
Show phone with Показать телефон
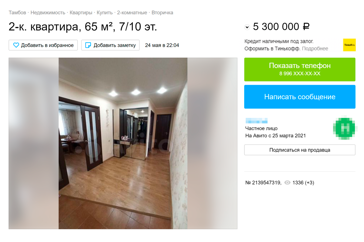(x=300, y=69)
